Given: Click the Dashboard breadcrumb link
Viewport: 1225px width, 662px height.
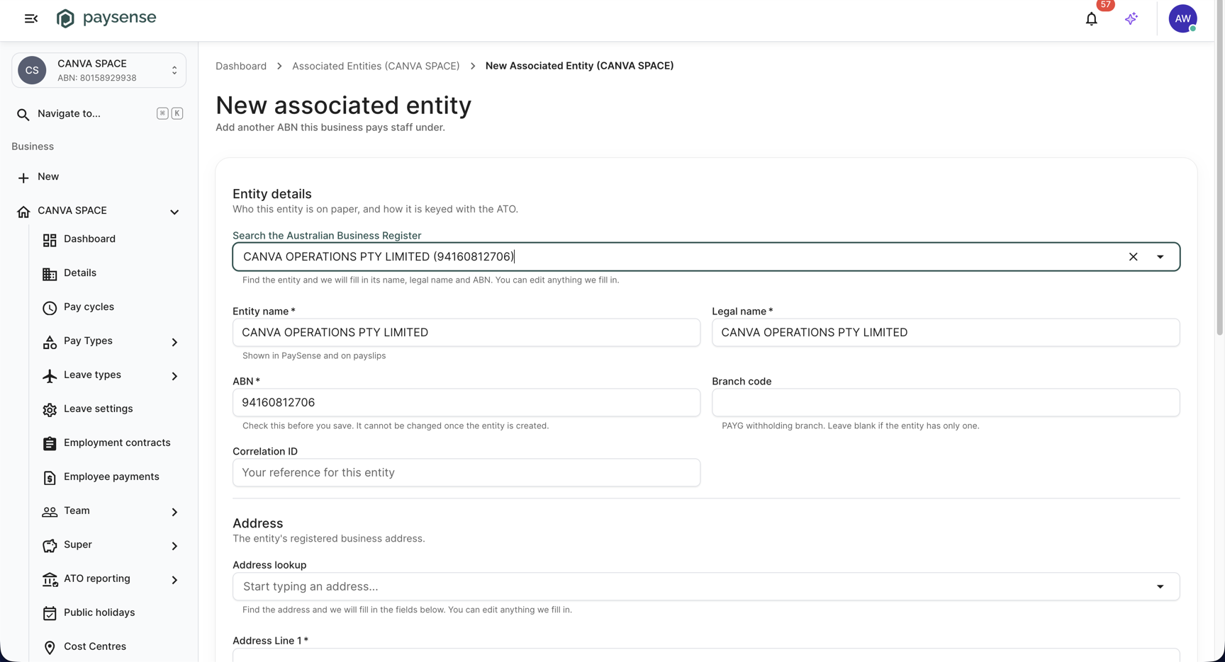Looking at the screenshot, I should pyautogui.click(x=241, y=66).
